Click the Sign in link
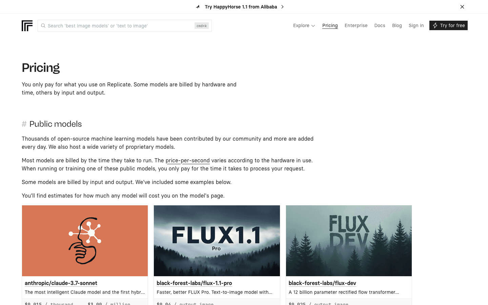The height and width of the screenshot is (305, 488). [x=416, y=25]
